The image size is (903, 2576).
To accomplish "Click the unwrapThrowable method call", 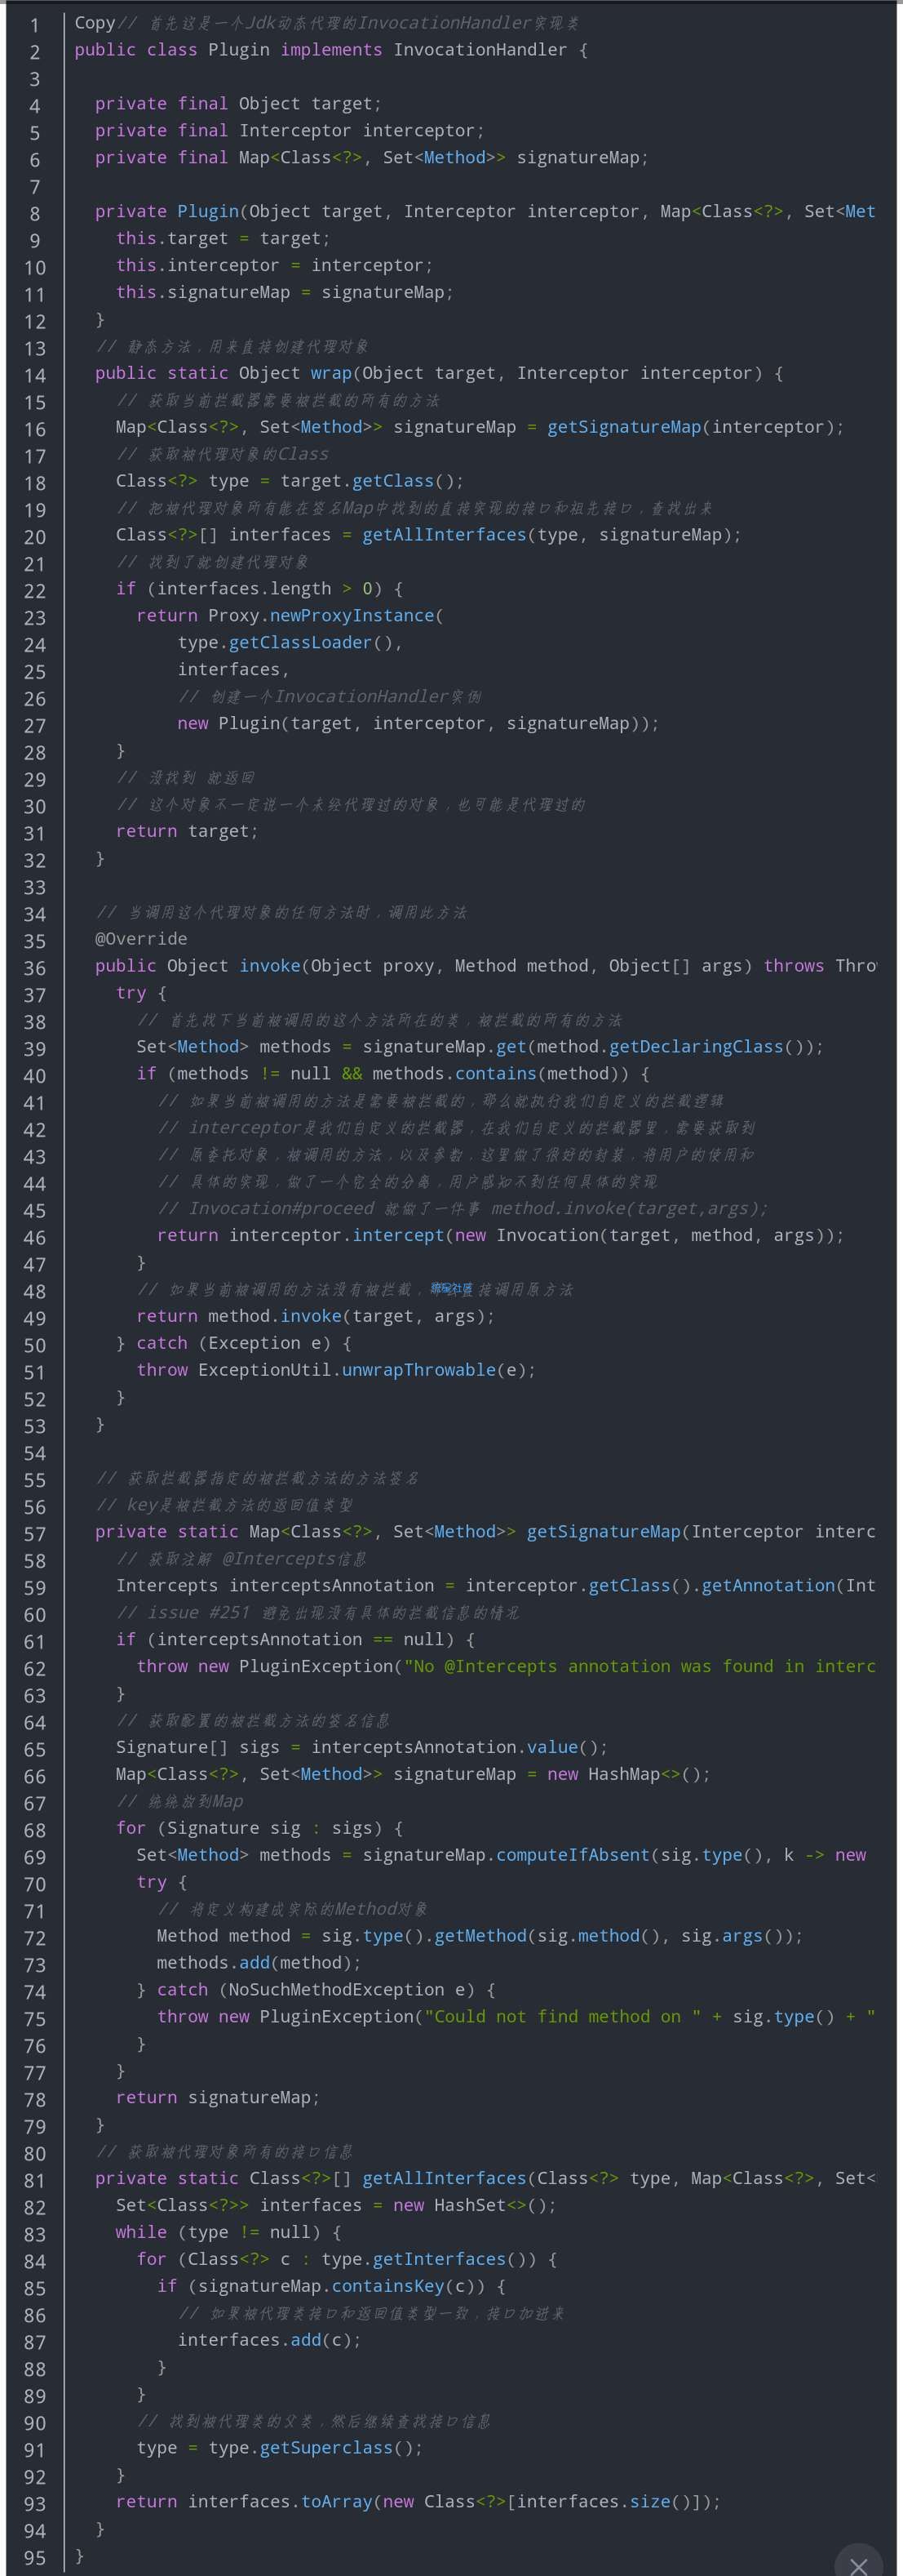I will click(418, 1370).
